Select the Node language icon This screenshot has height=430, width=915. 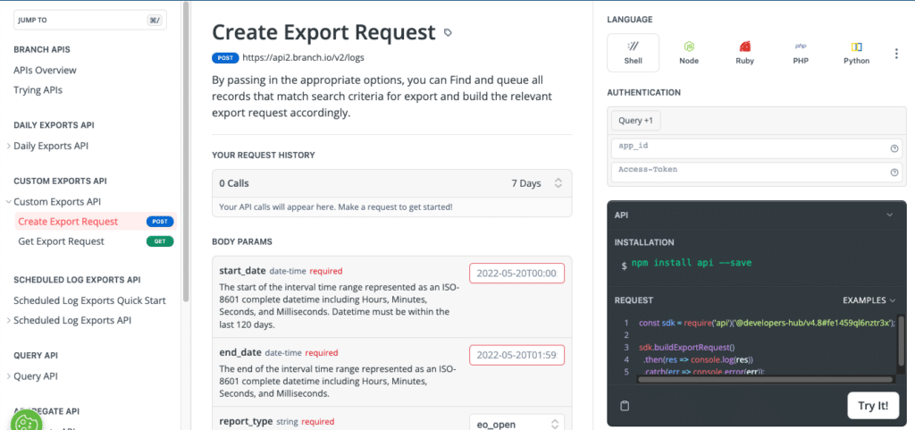(x=689, y=53)
